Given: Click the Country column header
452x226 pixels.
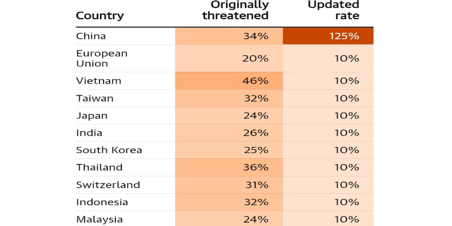Looking at the screenshot, I should (99, 16).
